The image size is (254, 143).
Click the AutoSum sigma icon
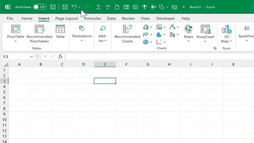coord(98,7)
